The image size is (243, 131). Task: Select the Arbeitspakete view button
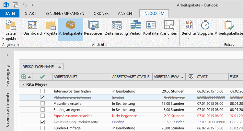[71, 29]
